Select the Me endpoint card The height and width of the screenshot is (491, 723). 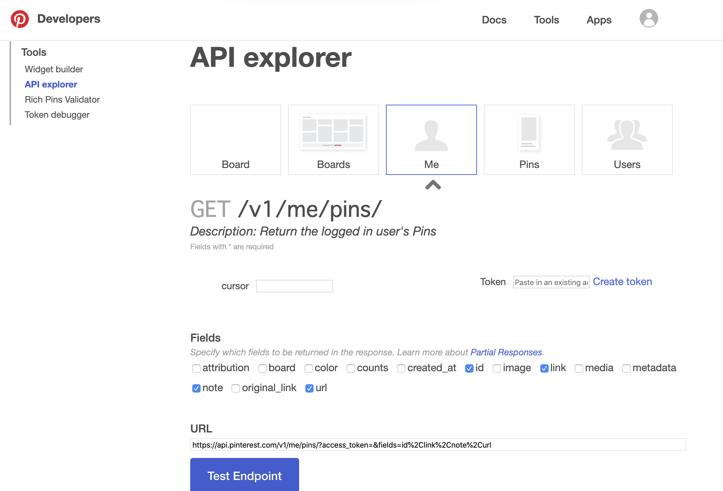431,140
